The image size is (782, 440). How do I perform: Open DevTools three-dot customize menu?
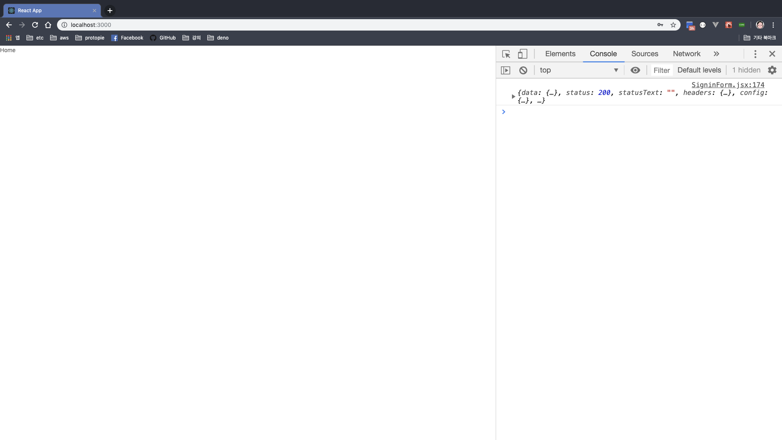pyautogui.click(x=755, y=54)
